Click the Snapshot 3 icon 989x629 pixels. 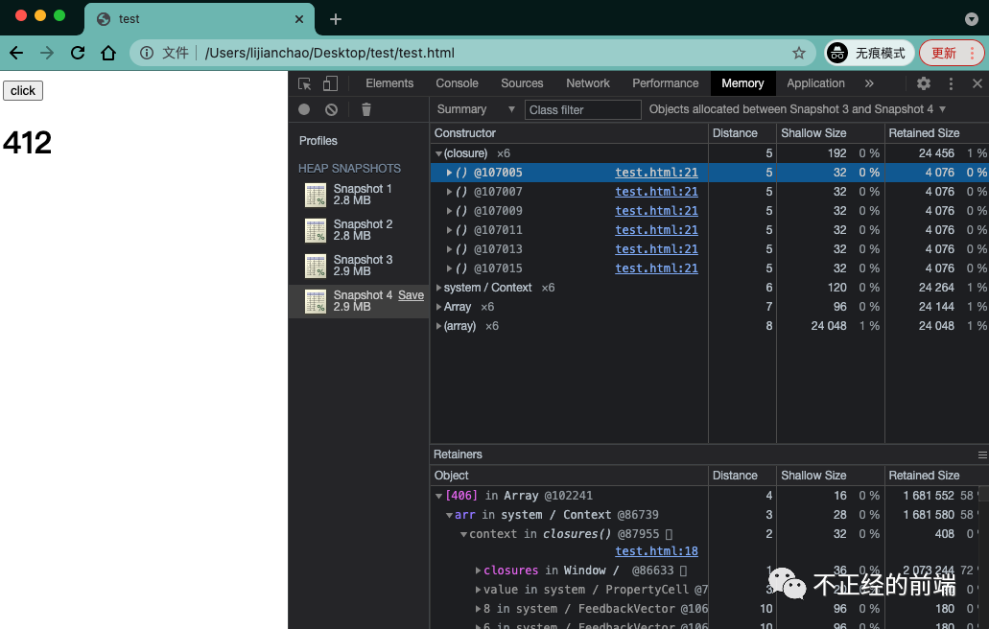tap(316, 266)
